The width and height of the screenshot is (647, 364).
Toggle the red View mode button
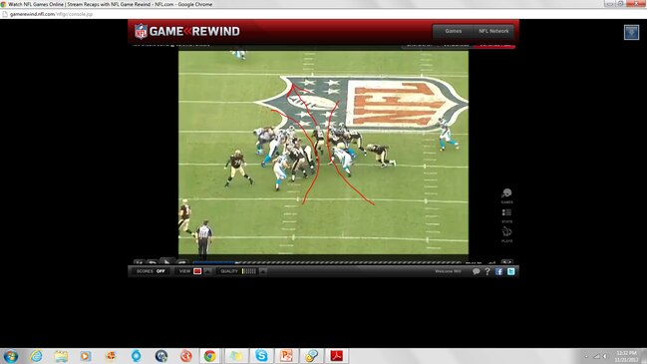tap(197, 271)
